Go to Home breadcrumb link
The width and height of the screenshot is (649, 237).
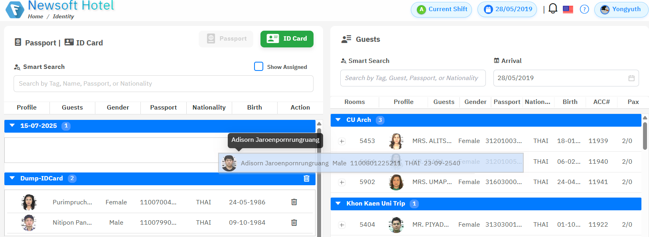point(36,16)
